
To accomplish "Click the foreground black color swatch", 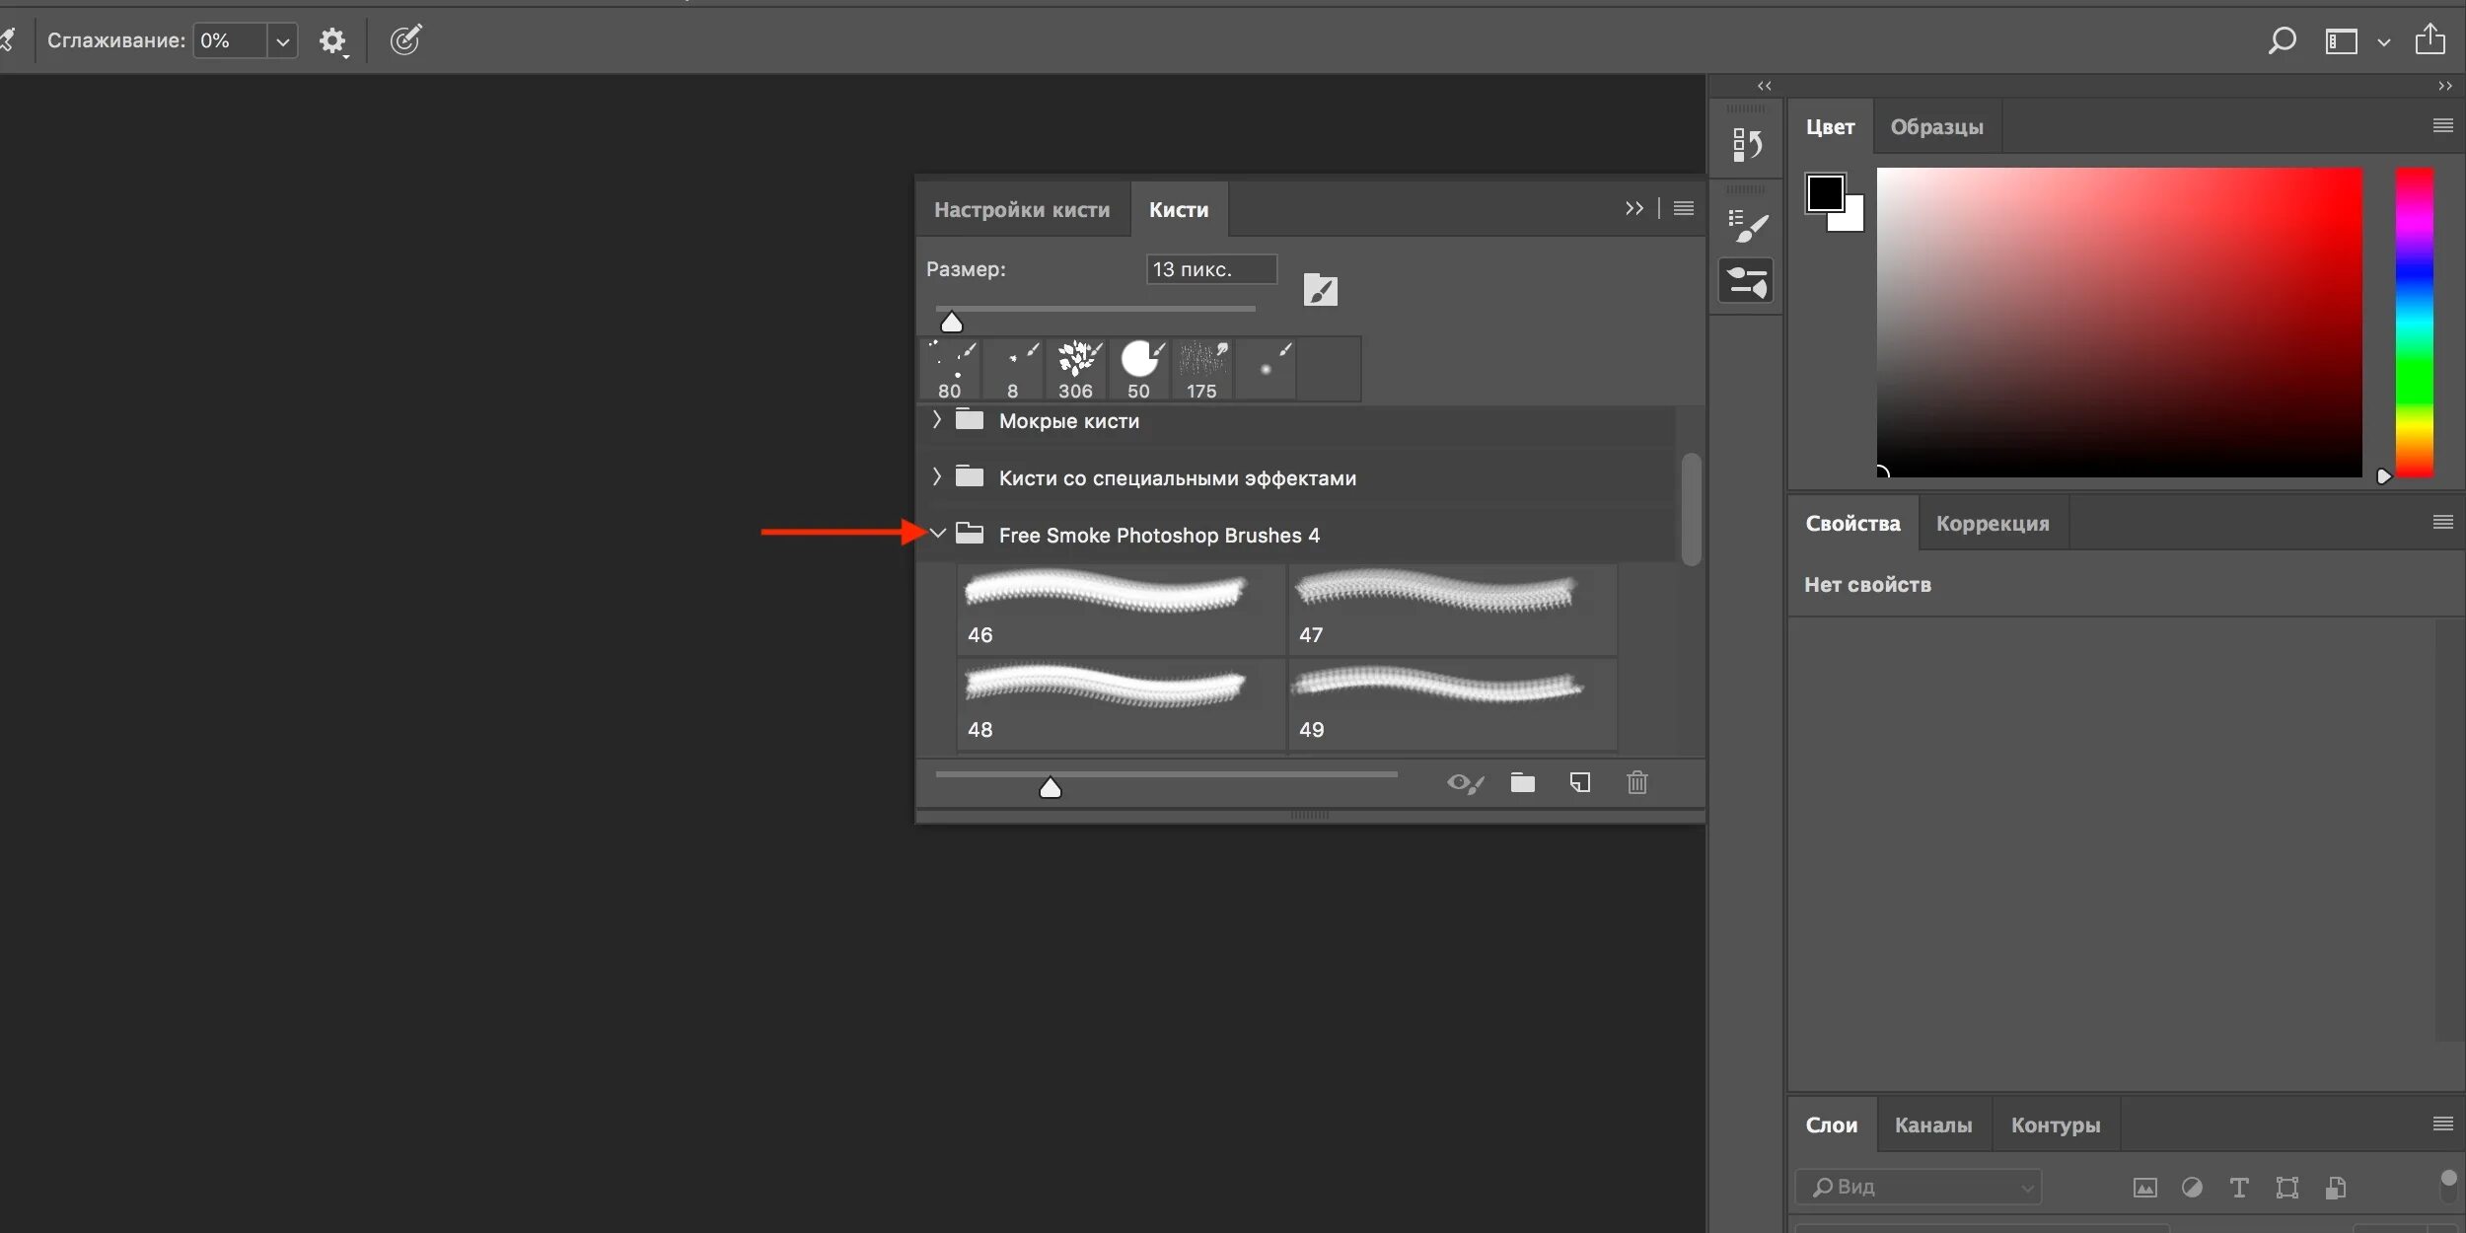I will (x=1825, y=192).
